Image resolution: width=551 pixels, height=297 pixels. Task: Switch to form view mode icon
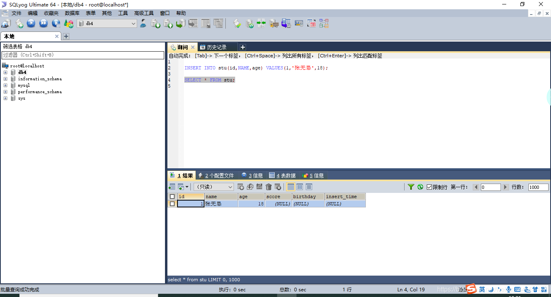pyautogui.click(x=300, y=187)
